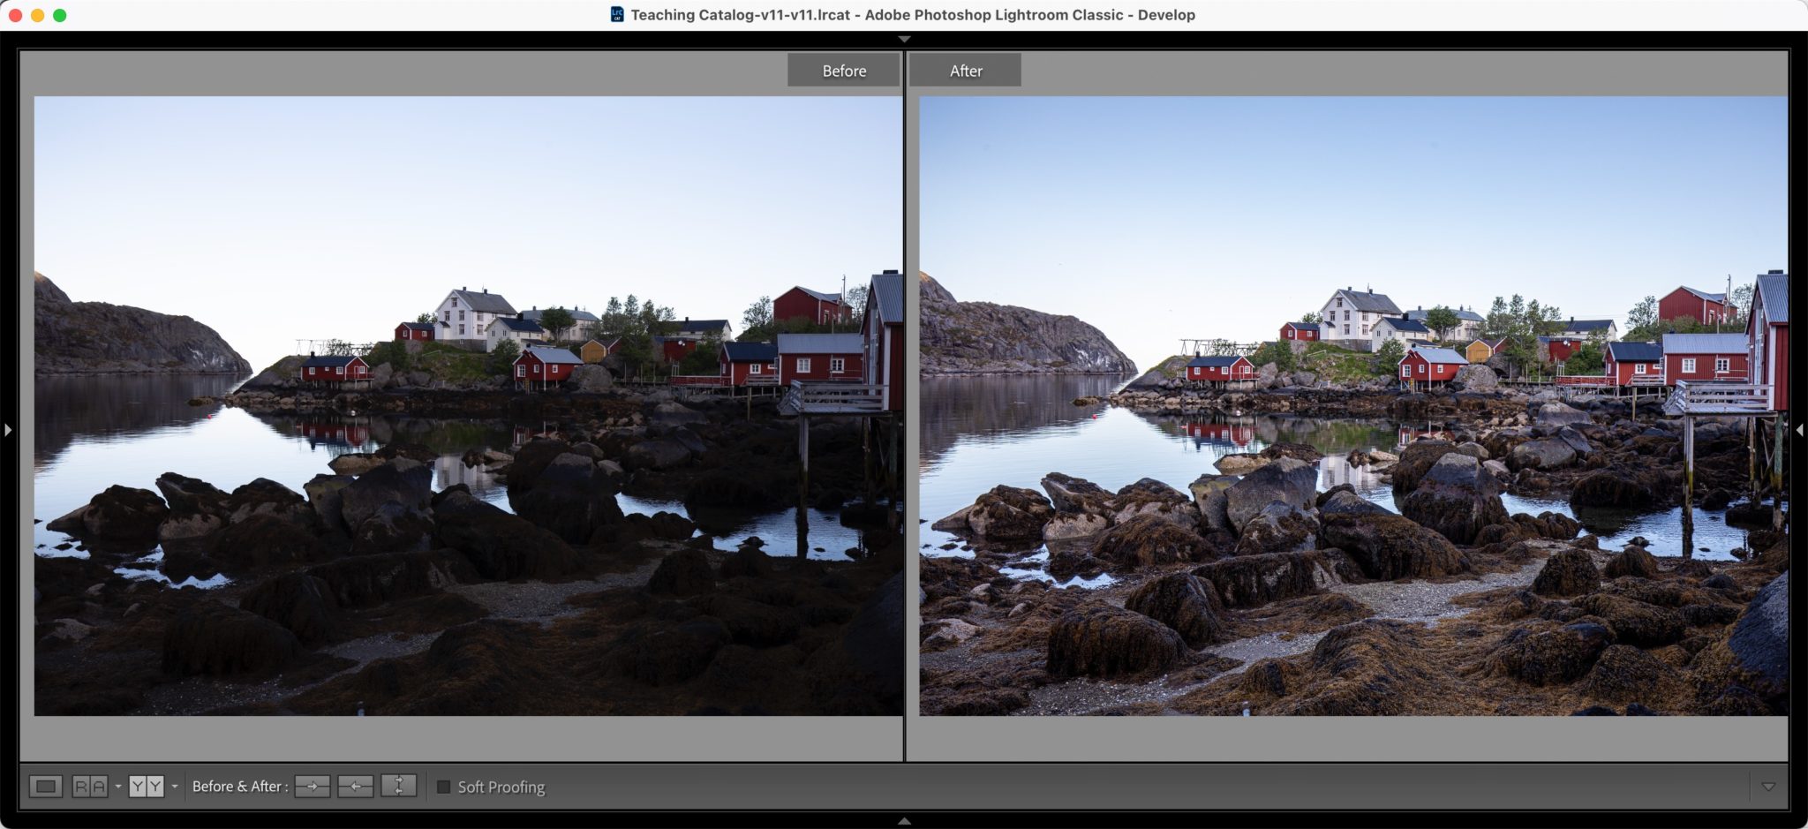Copy After's settings to Before with arrow icon
Image resolution: width=1808 pixels, height=829 pixels.
(354, 786)
